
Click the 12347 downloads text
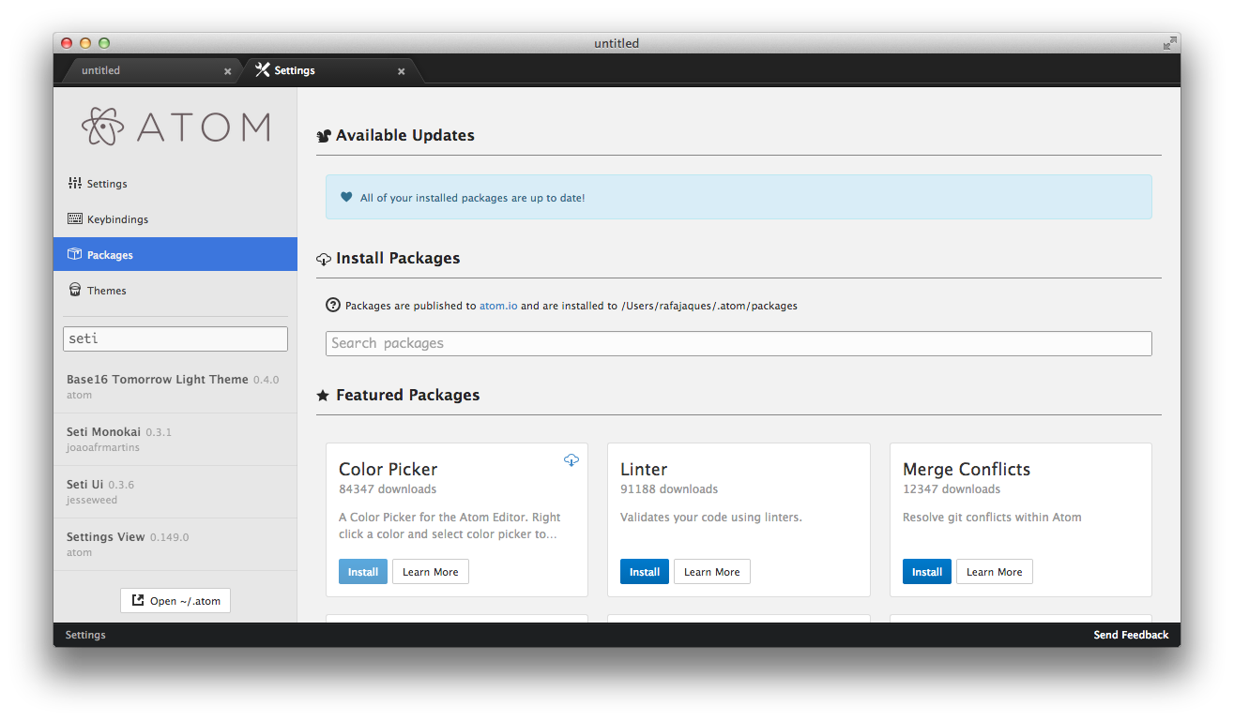coord(952,489)
